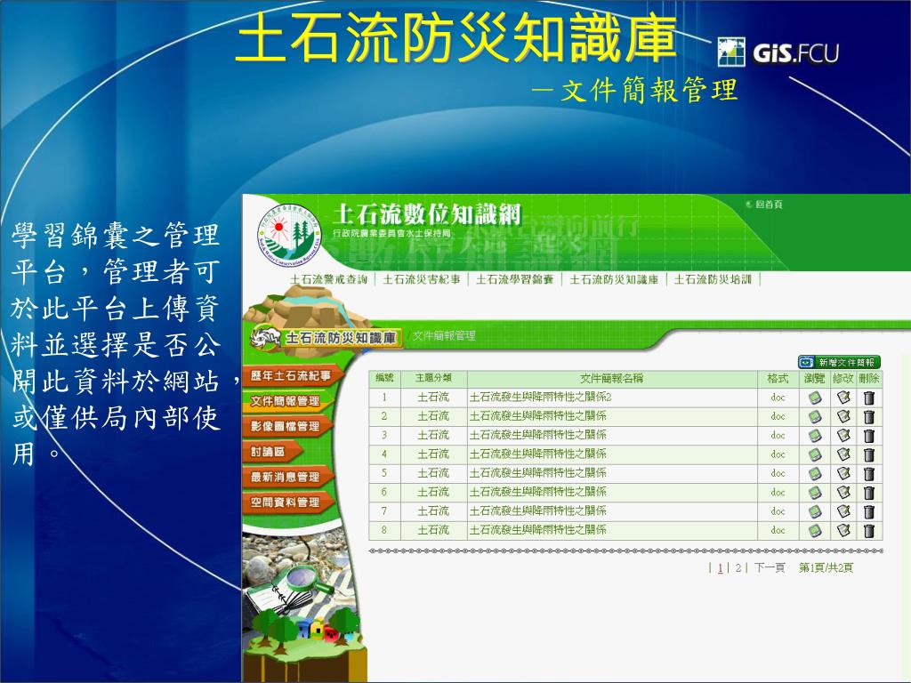This screenshot has height=683, width=911.
Task: Click the doc format cell in row 1
Action: click(x=778, y=398)
